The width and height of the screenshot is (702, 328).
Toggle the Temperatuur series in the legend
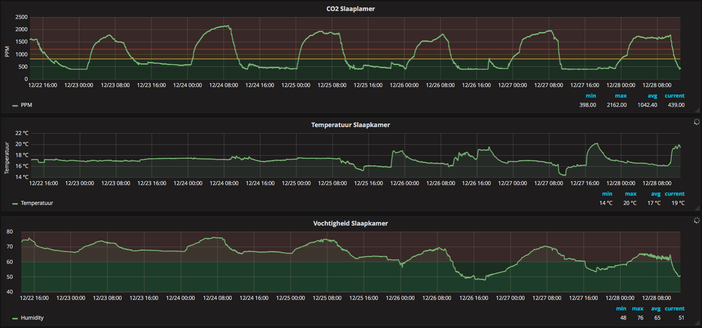(37, 203)
